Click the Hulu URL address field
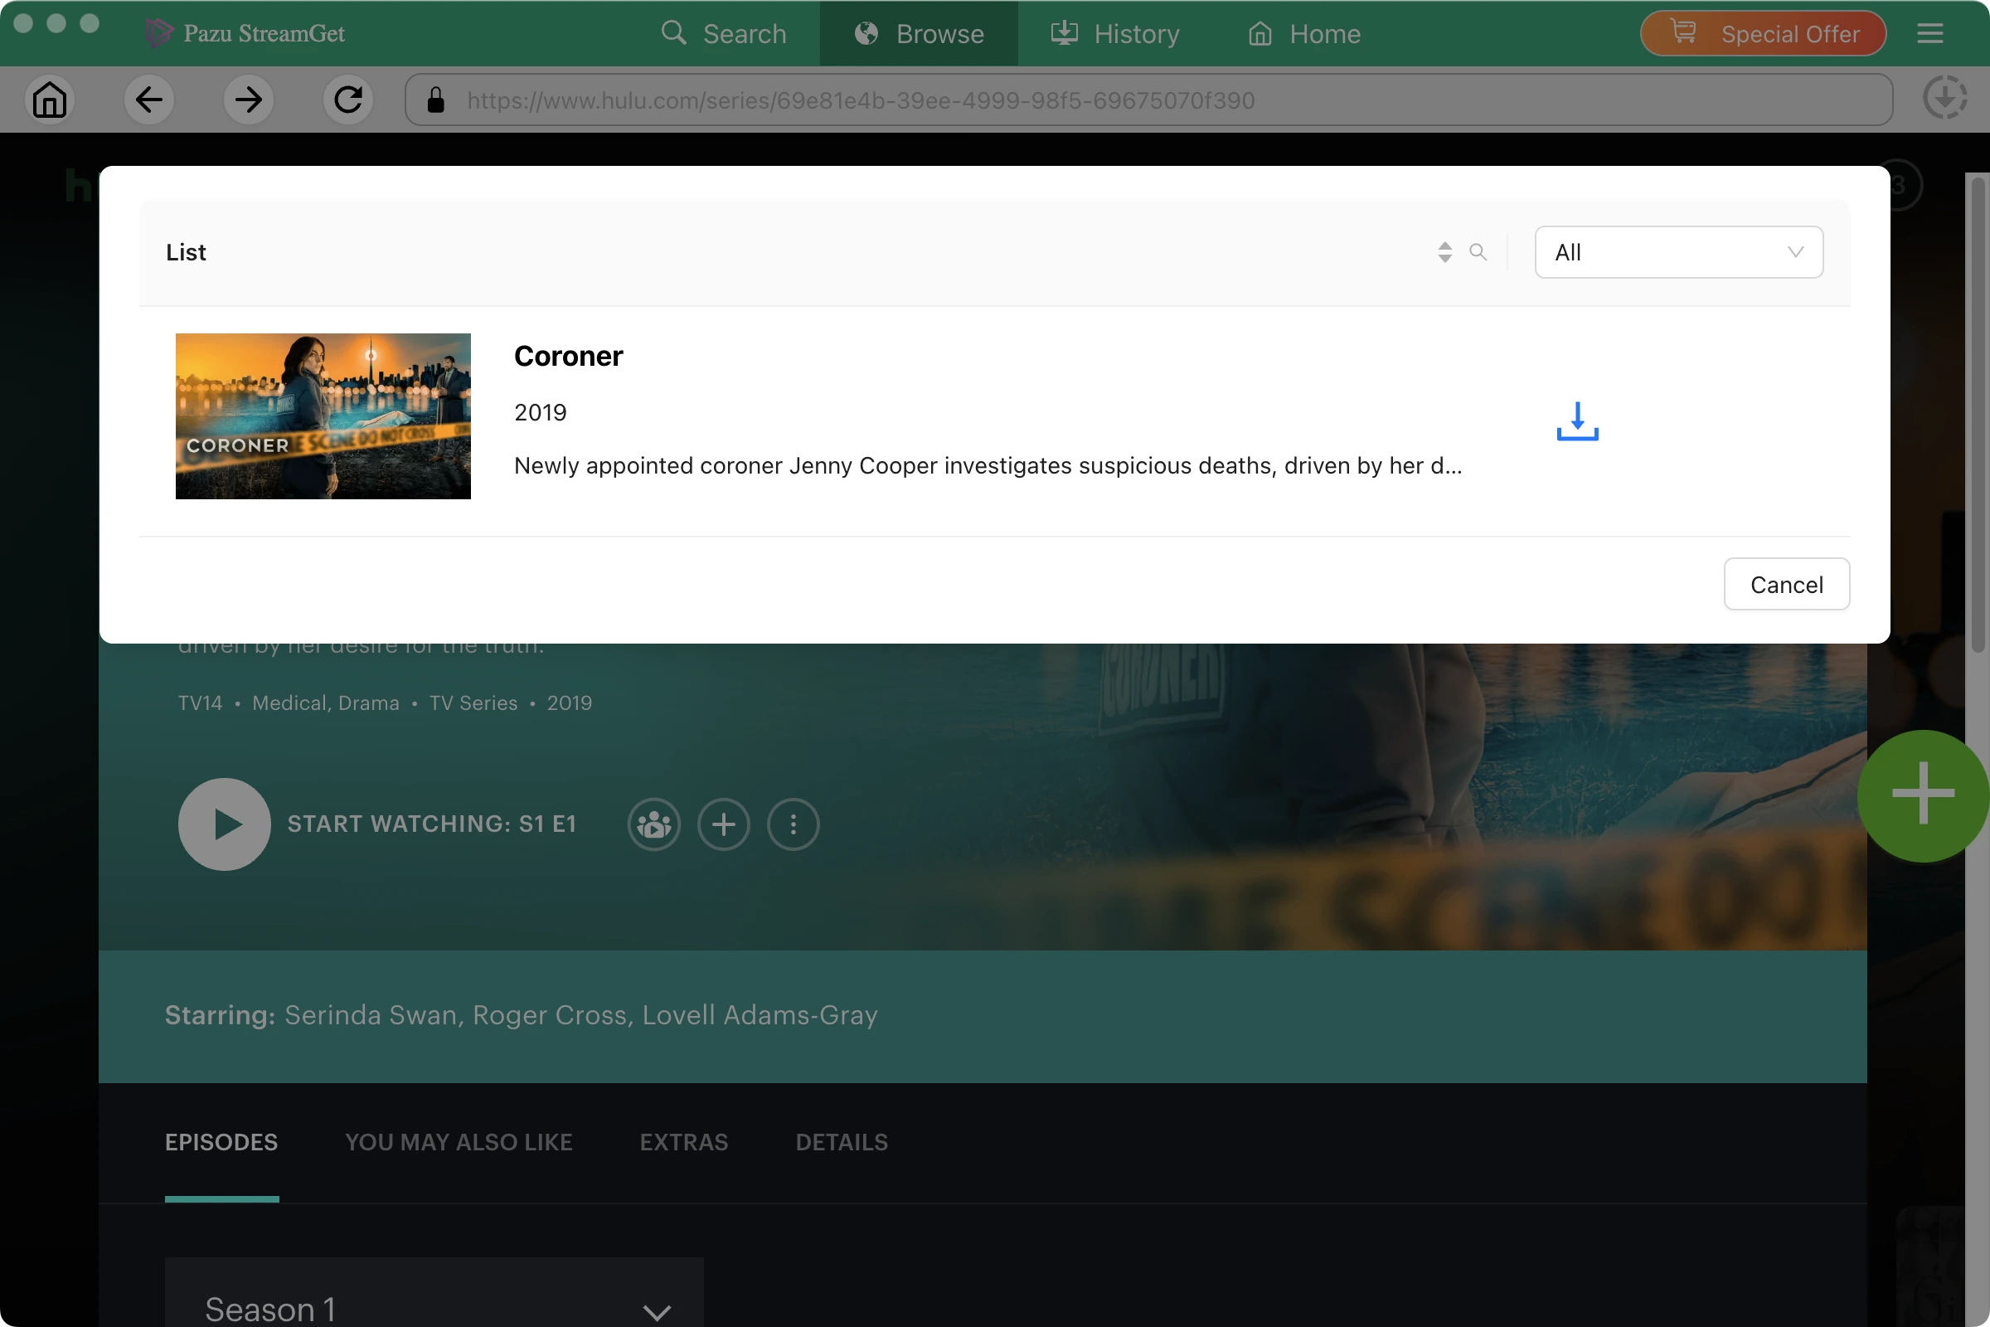 coord(1148,100)
